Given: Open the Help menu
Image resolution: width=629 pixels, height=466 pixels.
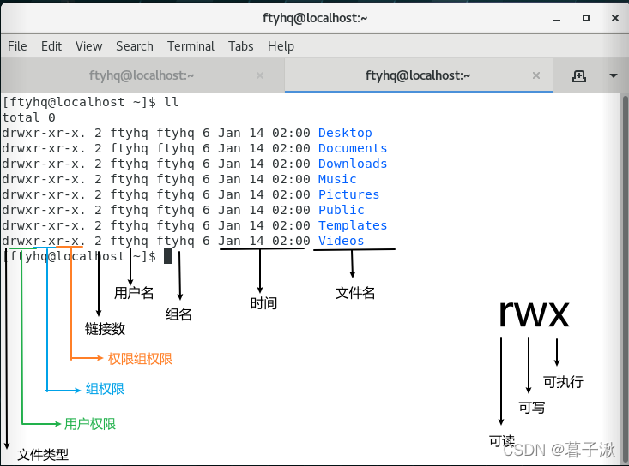Looking at the screenshot, I should pos(281,46).
